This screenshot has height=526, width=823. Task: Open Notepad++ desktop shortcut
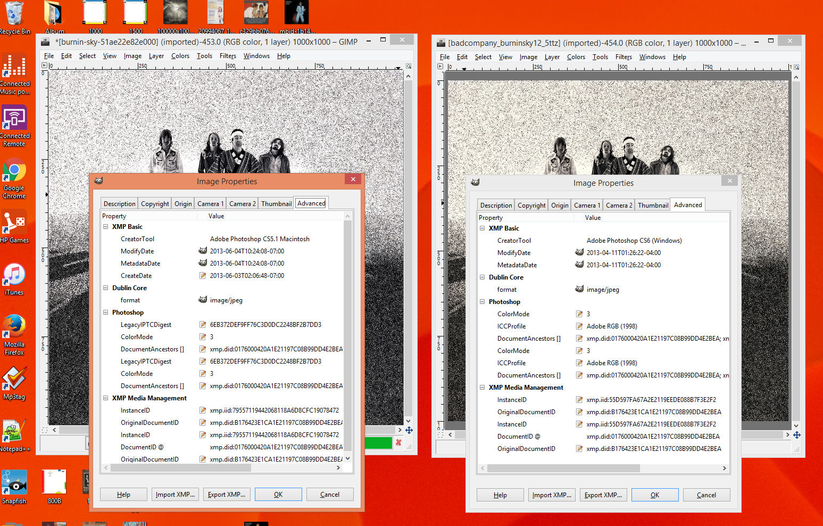click(x=14, y=435)
